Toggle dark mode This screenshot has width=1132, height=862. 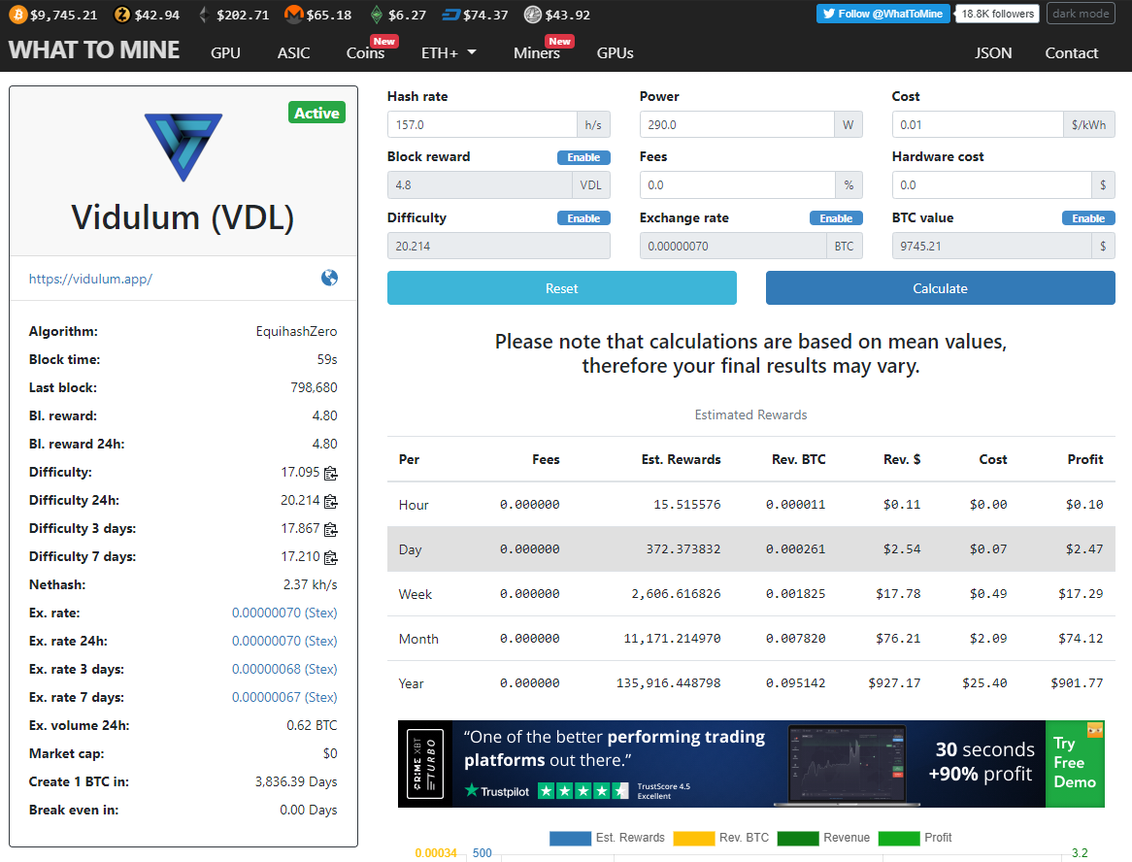pos(1081,14)
